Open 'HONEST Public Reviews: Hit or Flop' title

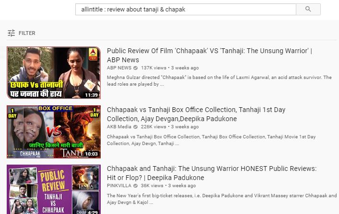[x=211, y=173]
